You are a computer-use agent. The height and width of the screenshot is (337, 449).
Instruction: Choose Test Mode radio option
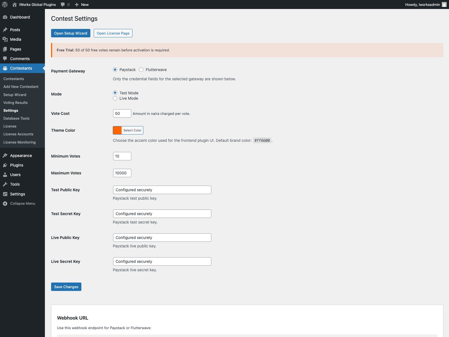115,93
